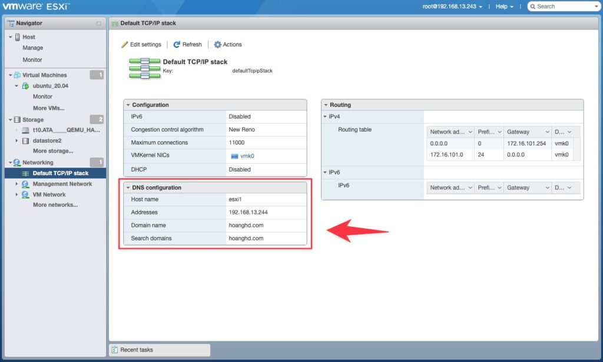603x362 pixels.
Task: Click the Virtual Machines icon in Navigator
Action: pyautogui.click(x=17, y=75)
